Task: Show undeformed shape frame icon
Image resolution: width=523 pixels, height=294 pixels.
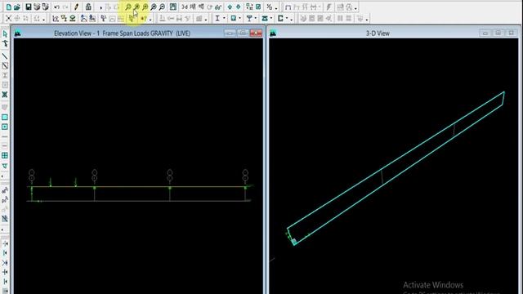Action: point(288,7)
